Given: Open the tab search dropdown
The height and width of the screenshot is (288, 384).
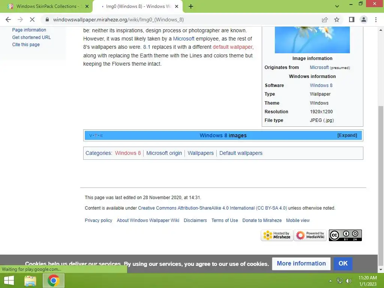Looking at the screenshot, I should [337, 6].
